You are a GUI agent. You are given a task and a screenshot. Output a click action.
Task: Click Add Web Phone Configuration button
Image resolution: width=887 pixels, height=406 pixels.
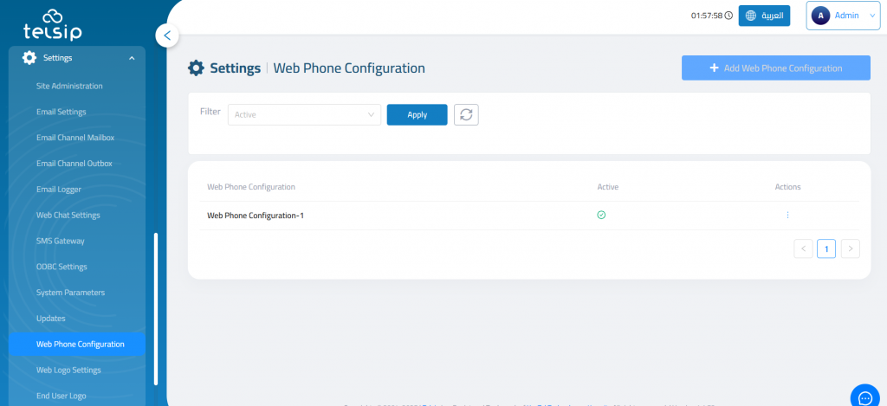pos(775,68)
